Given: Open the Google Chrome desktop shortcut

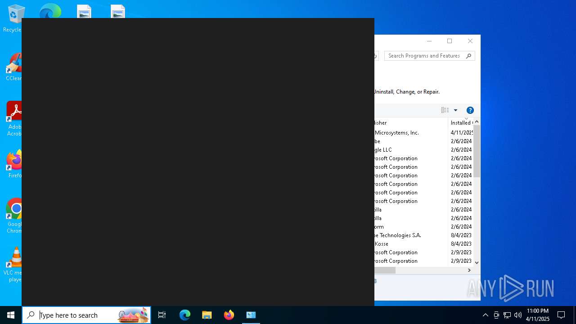Looking at the screenshot, I should point(14,216).
